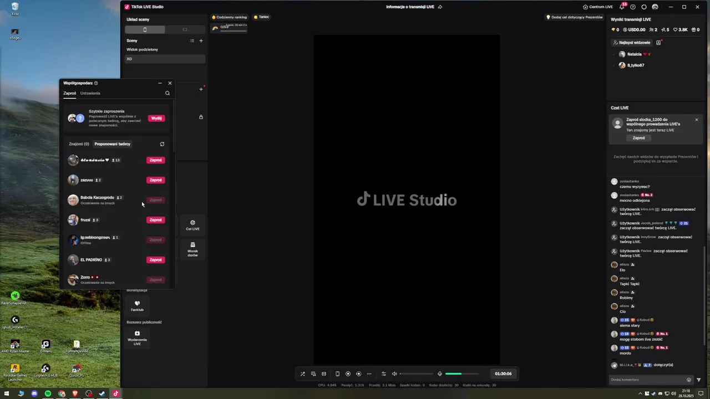Image resolution: width=710 pixels, height=399 pixels.
Task: Open Worek darów tool
Action: point(192,249)
